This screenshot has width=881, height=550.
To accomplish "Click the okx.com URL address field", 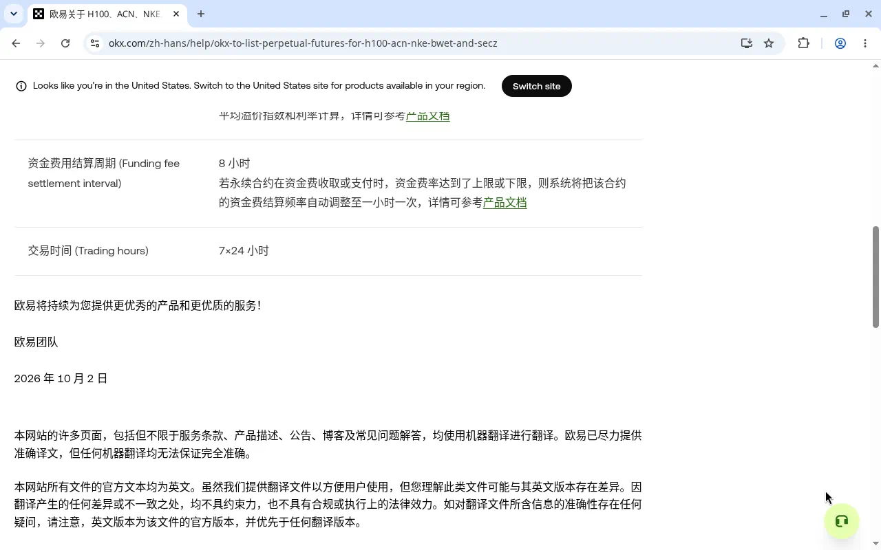I will tap(303, 43).
